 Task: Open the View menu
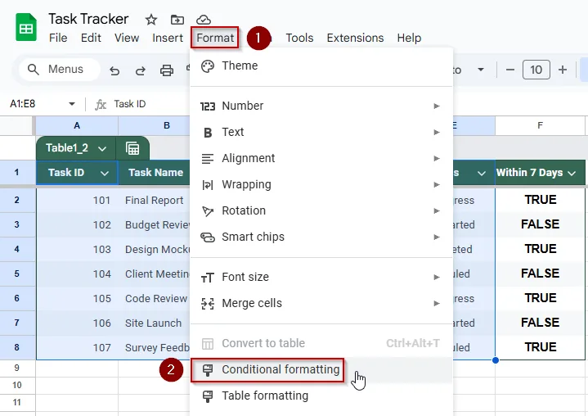(x=127, y=38)
